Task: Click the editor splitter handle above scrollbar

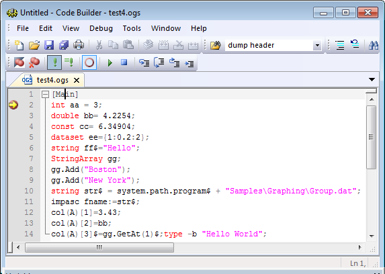Action: (x=371, y=91)
